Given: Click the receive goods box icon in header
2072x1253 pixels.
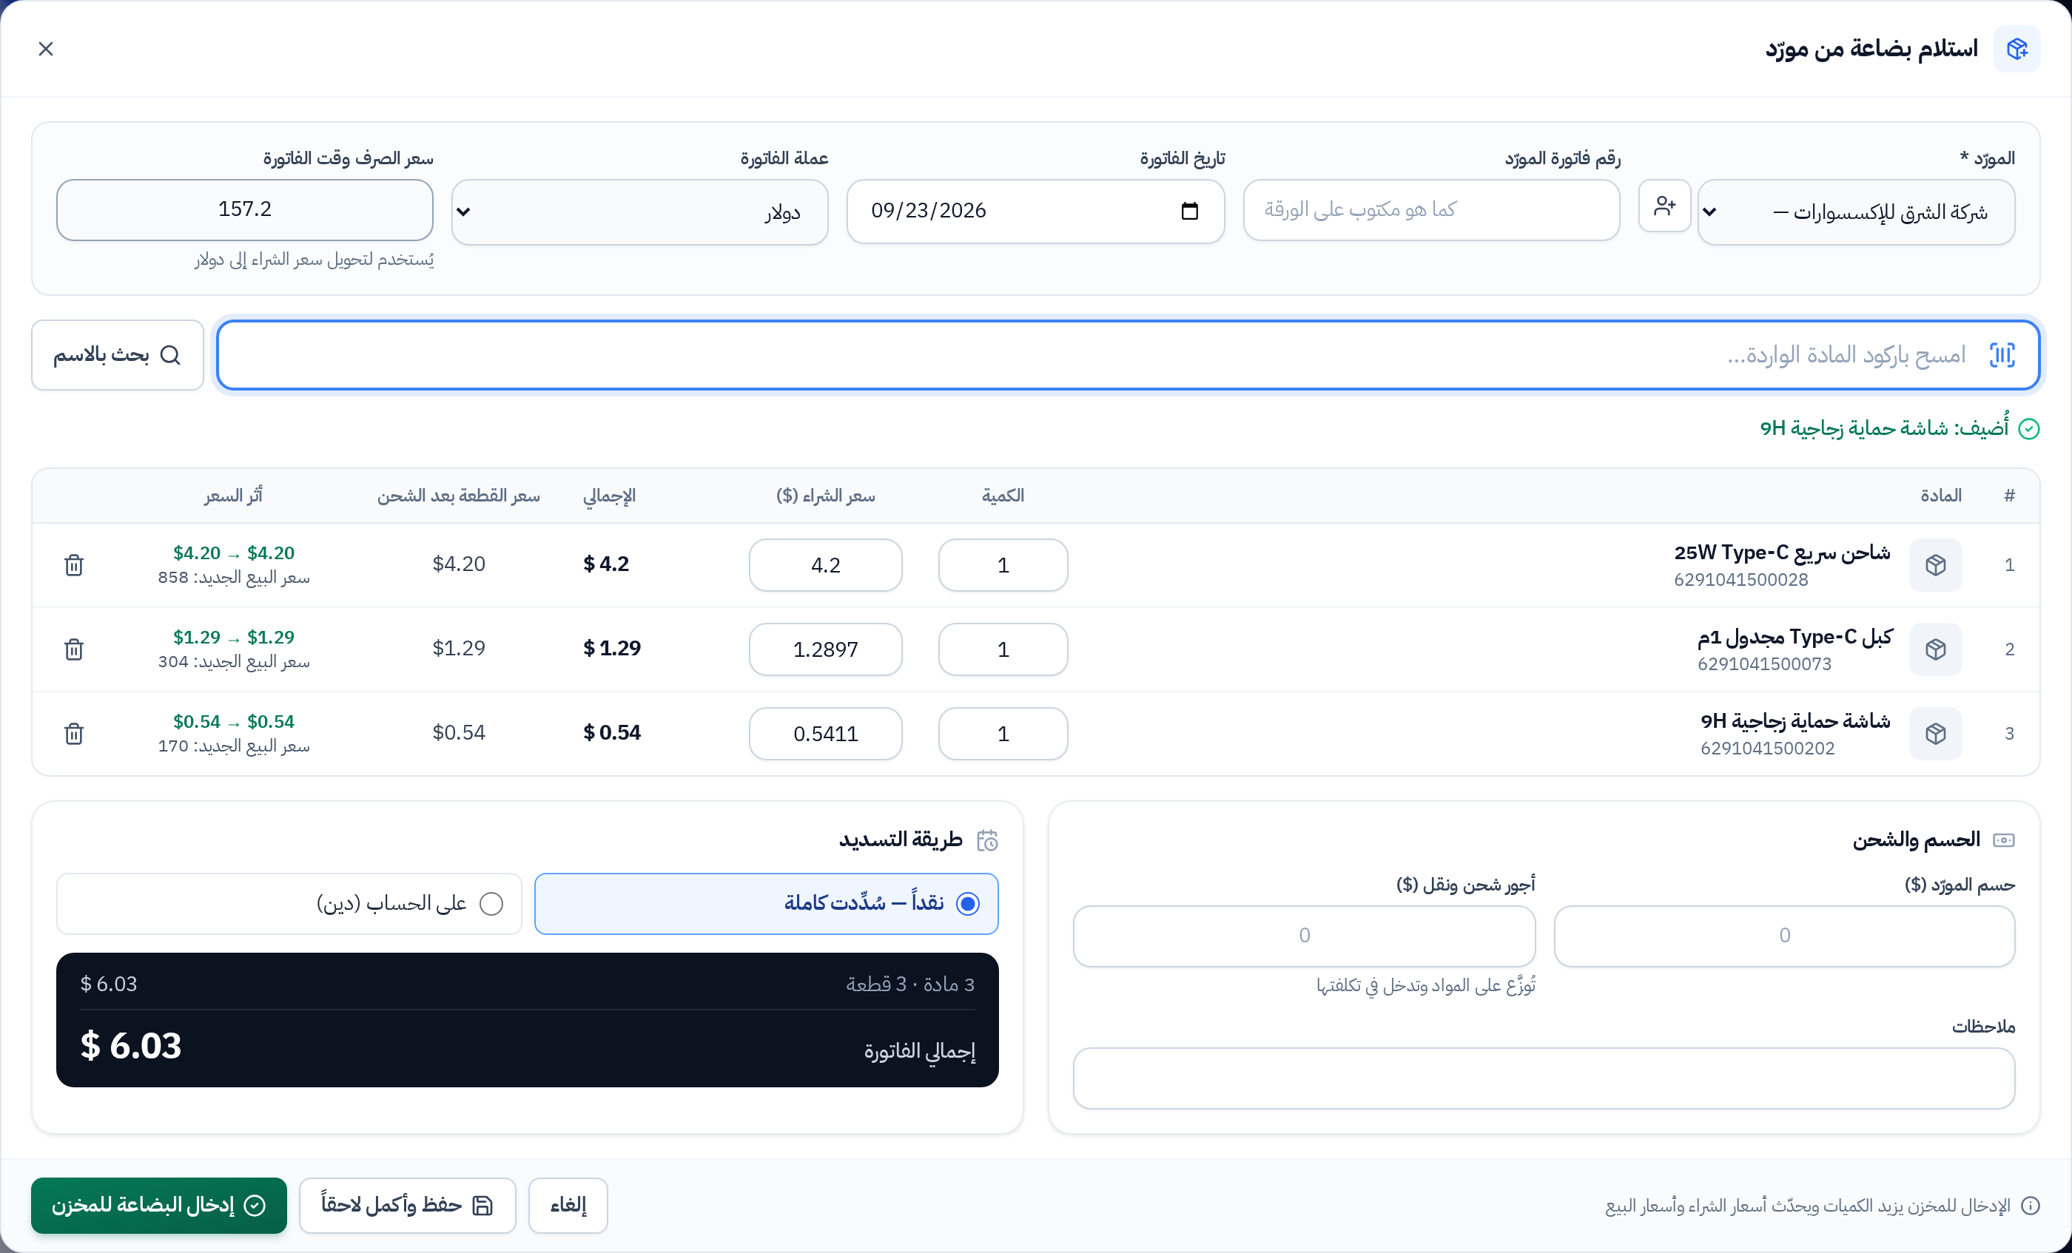Looking at the screenshot, I should click(x=2016, y=49).
